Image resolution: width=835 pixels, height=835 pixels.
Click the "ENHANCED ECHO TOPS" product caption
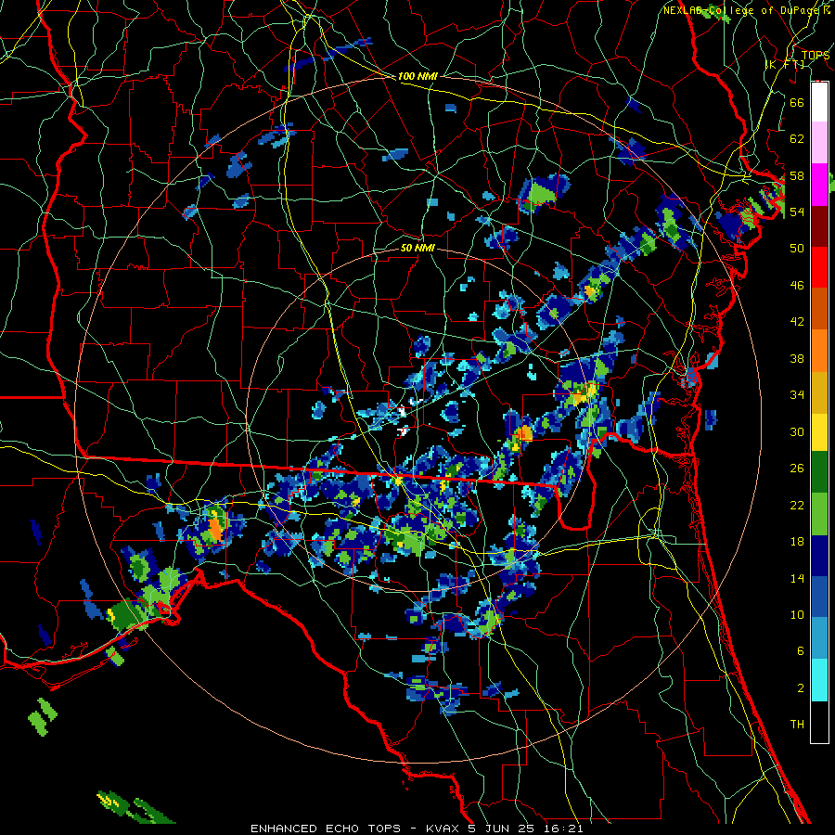click(x=326, y=829)
